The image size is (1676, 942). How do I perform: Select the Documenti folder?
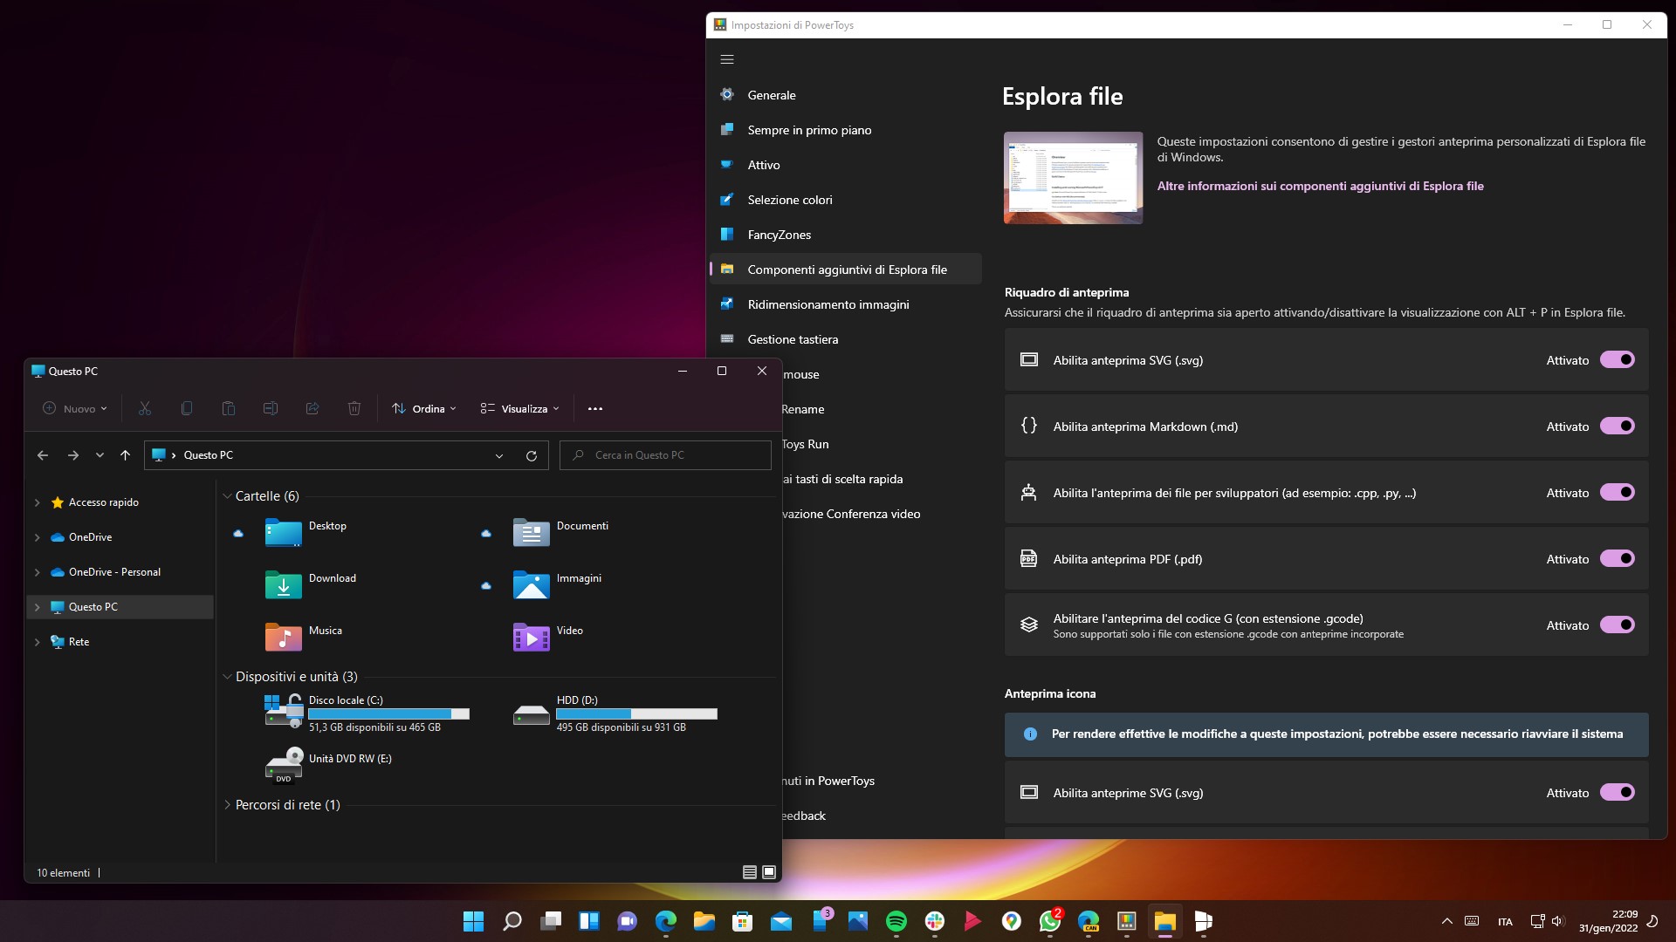coord(560,532)
